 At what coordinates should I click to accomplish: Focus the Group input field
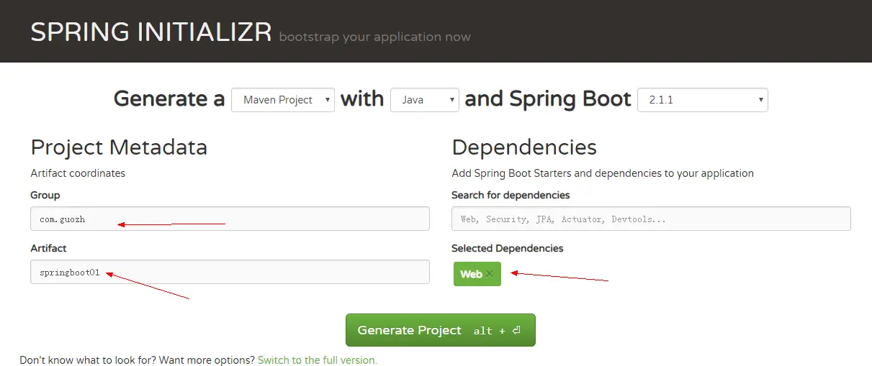(x=230, y=219)
